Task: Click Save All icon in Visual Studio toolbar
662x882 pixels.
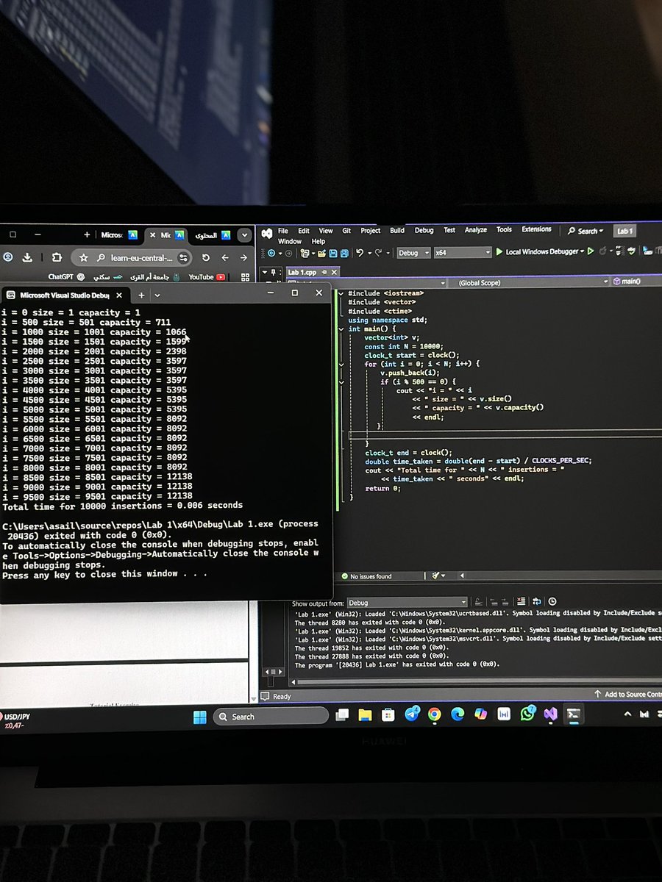Action: [x=344, y=253]
